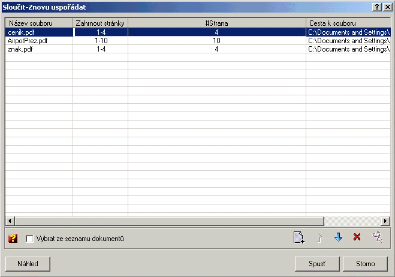This screenshot has height=277, width=395.
Task: Click the #Strana value 4 for znak.pdf
Action: 217,49
